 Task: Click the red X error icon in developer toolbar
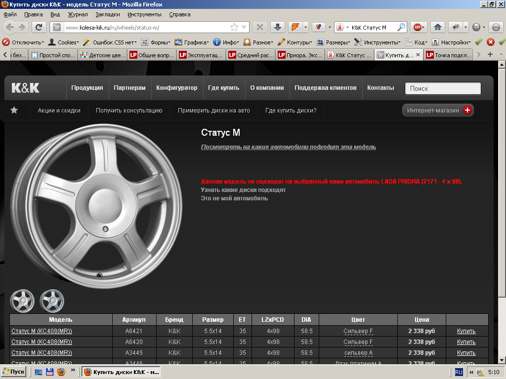pos(491,42)
